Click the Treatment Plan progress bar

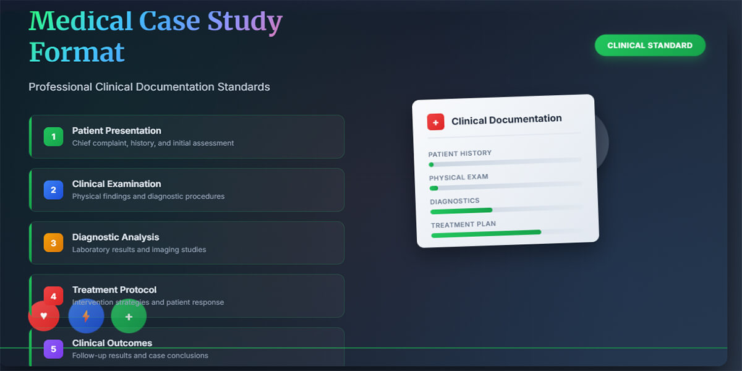pos(504,234)
